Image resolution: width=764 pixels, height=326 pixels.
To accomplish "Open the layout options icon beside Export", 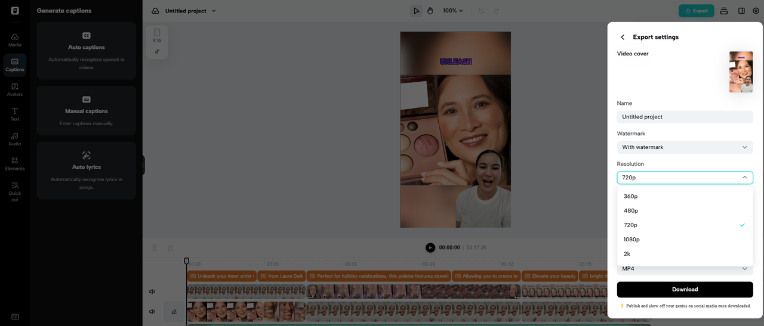I will coord(724,11).
